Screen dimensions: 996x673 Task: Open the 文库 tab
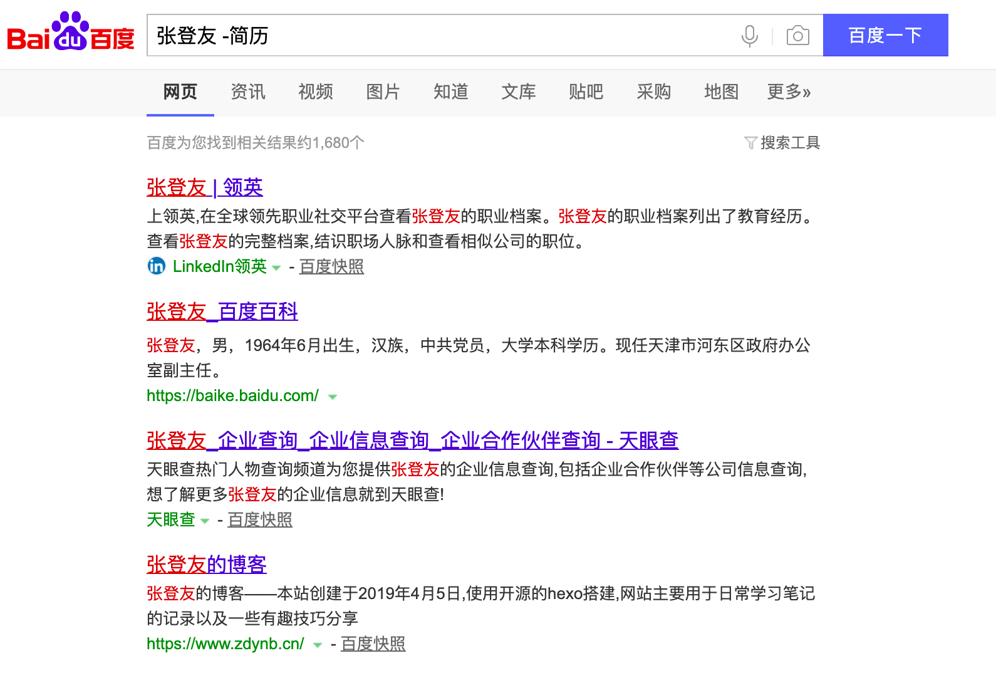point(519,92)
